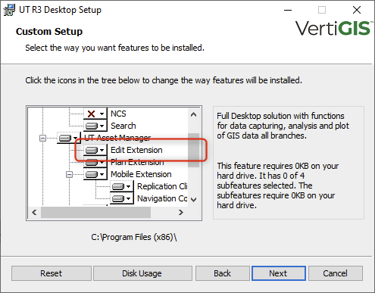This screenshot has width=375, height=293.
Task: Close the UT R3 Desktop Setup window
Action: tap(357, 10)
